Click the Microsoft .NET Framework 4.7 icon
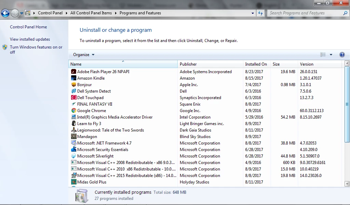 pyautogui.click(x=74, y=143)
